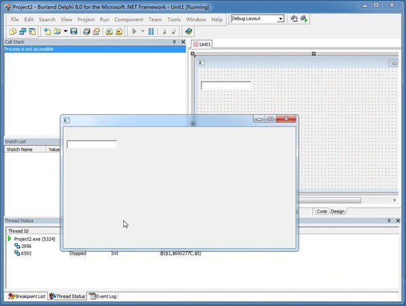
Task: Click the Save Current Desktop icon
Action: 294,19
